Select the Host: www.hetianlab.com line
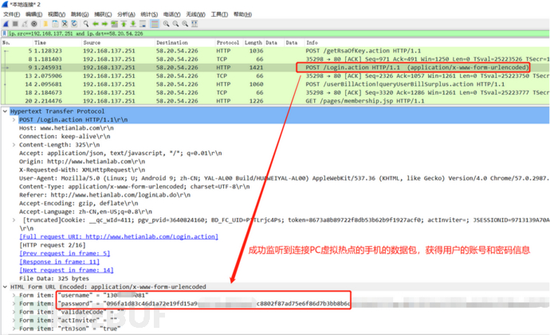Image resolution: width=550 pixels, height=335 pixels. click(66, 128)
